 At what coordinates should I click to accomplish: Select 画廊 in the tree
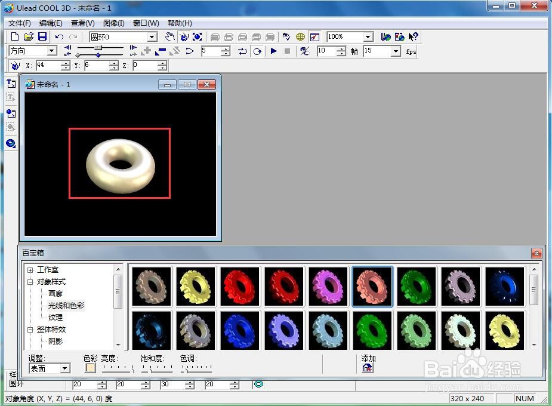tap(55, 293)
